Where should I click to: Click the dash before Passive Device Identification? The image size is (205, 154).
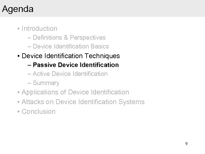[30, 65]
